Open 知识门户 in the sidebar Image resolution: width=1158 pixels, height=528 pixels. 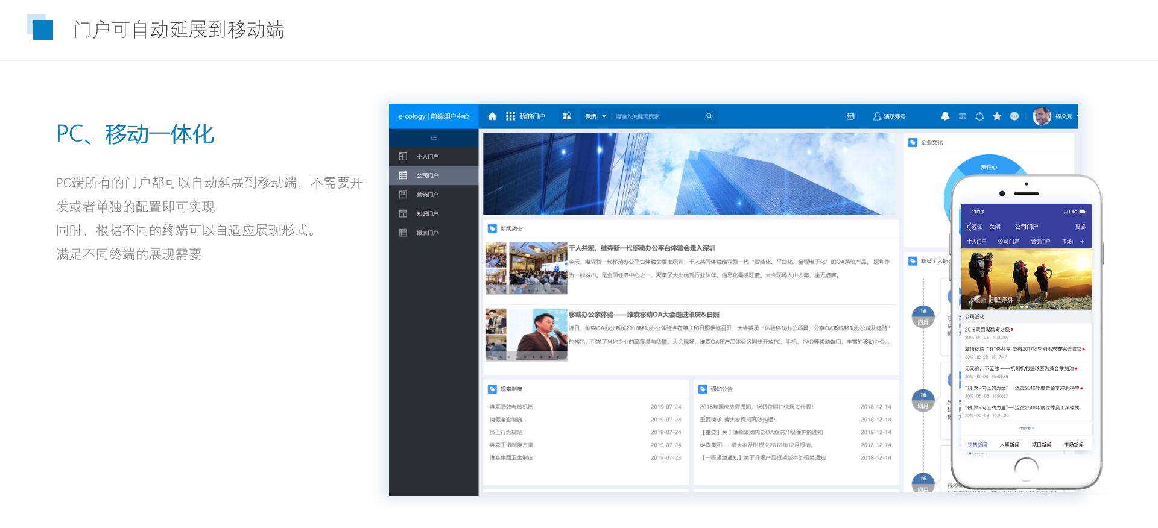(x=427, y=214)
